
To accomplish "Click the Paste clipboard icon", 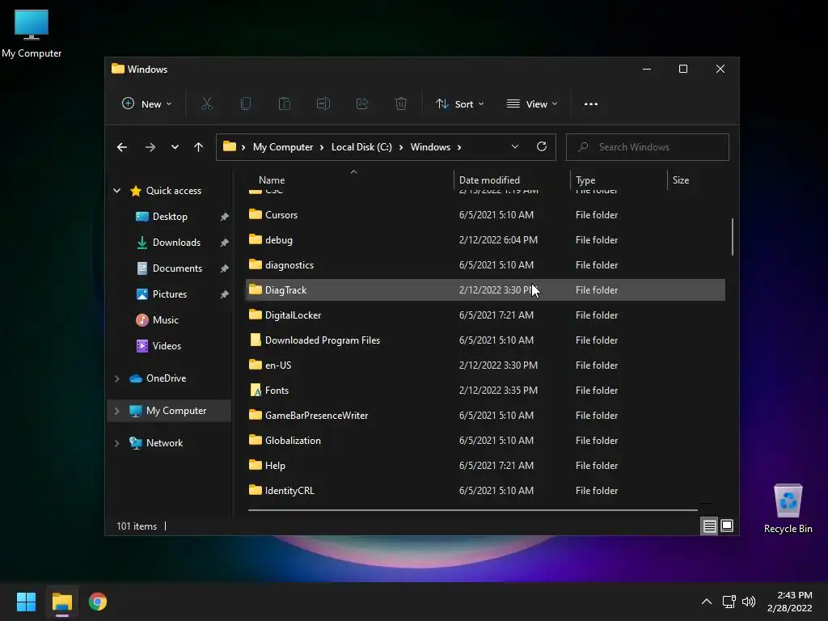I will (285, 104).
